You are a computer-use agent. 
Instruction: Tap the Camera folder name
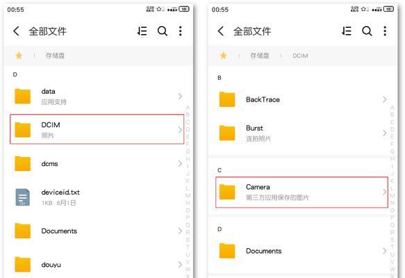258,187
